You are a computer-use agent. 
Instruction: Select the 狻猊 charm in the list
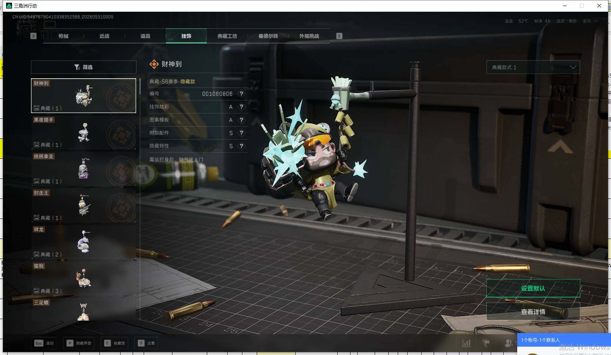coord(84,278)
